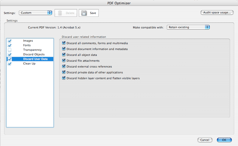Uncheck the Images panel checkbox
Image resolution: width=238 pixels, height=146 pixels.
point(10,41)
